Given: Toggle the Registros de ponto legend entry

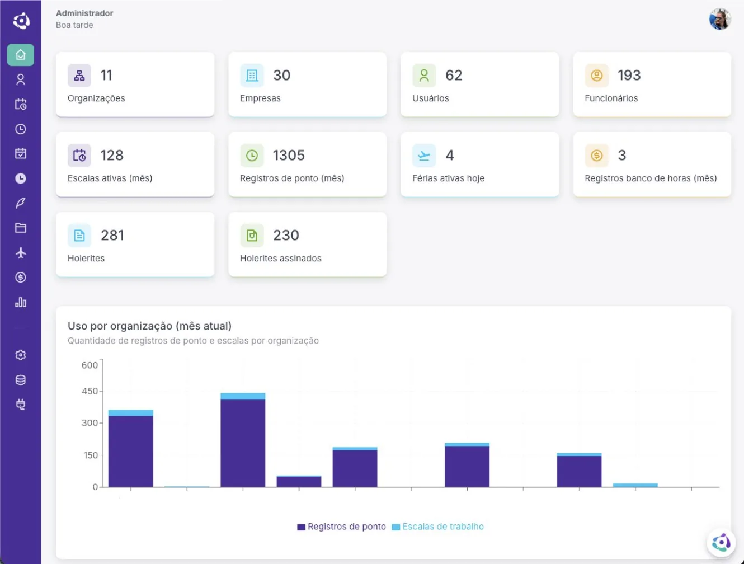Looking at the screenshot, I should click(341, 527).
